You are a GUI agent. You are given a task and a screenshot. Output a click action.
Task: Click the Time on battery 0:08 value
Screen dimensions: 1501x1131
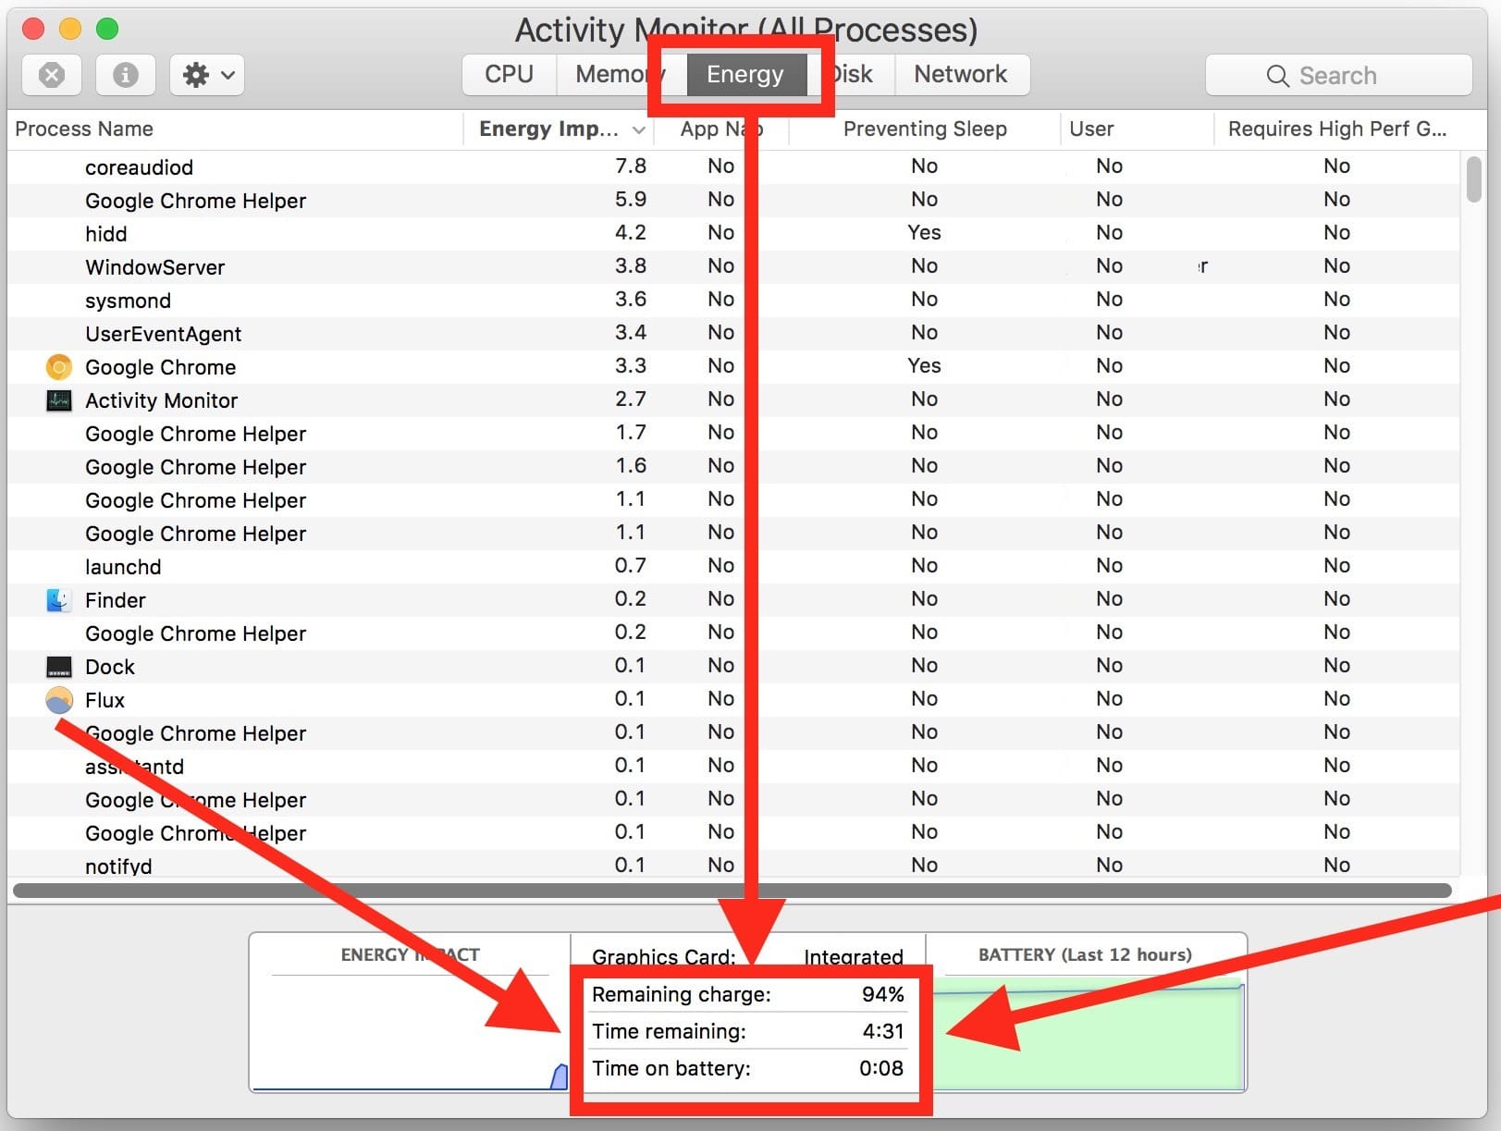click(881, 1068)
